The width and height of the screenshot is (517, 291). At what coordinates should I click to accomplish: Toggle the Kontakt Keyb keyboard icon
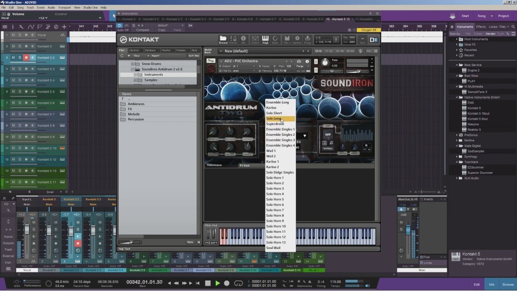click(x=265, y=39)
